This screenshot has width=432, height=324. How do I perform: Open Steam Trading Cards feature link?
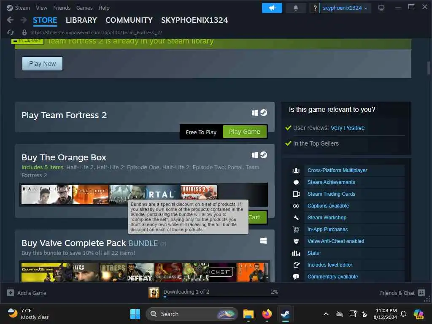click(x=331, y=194)
